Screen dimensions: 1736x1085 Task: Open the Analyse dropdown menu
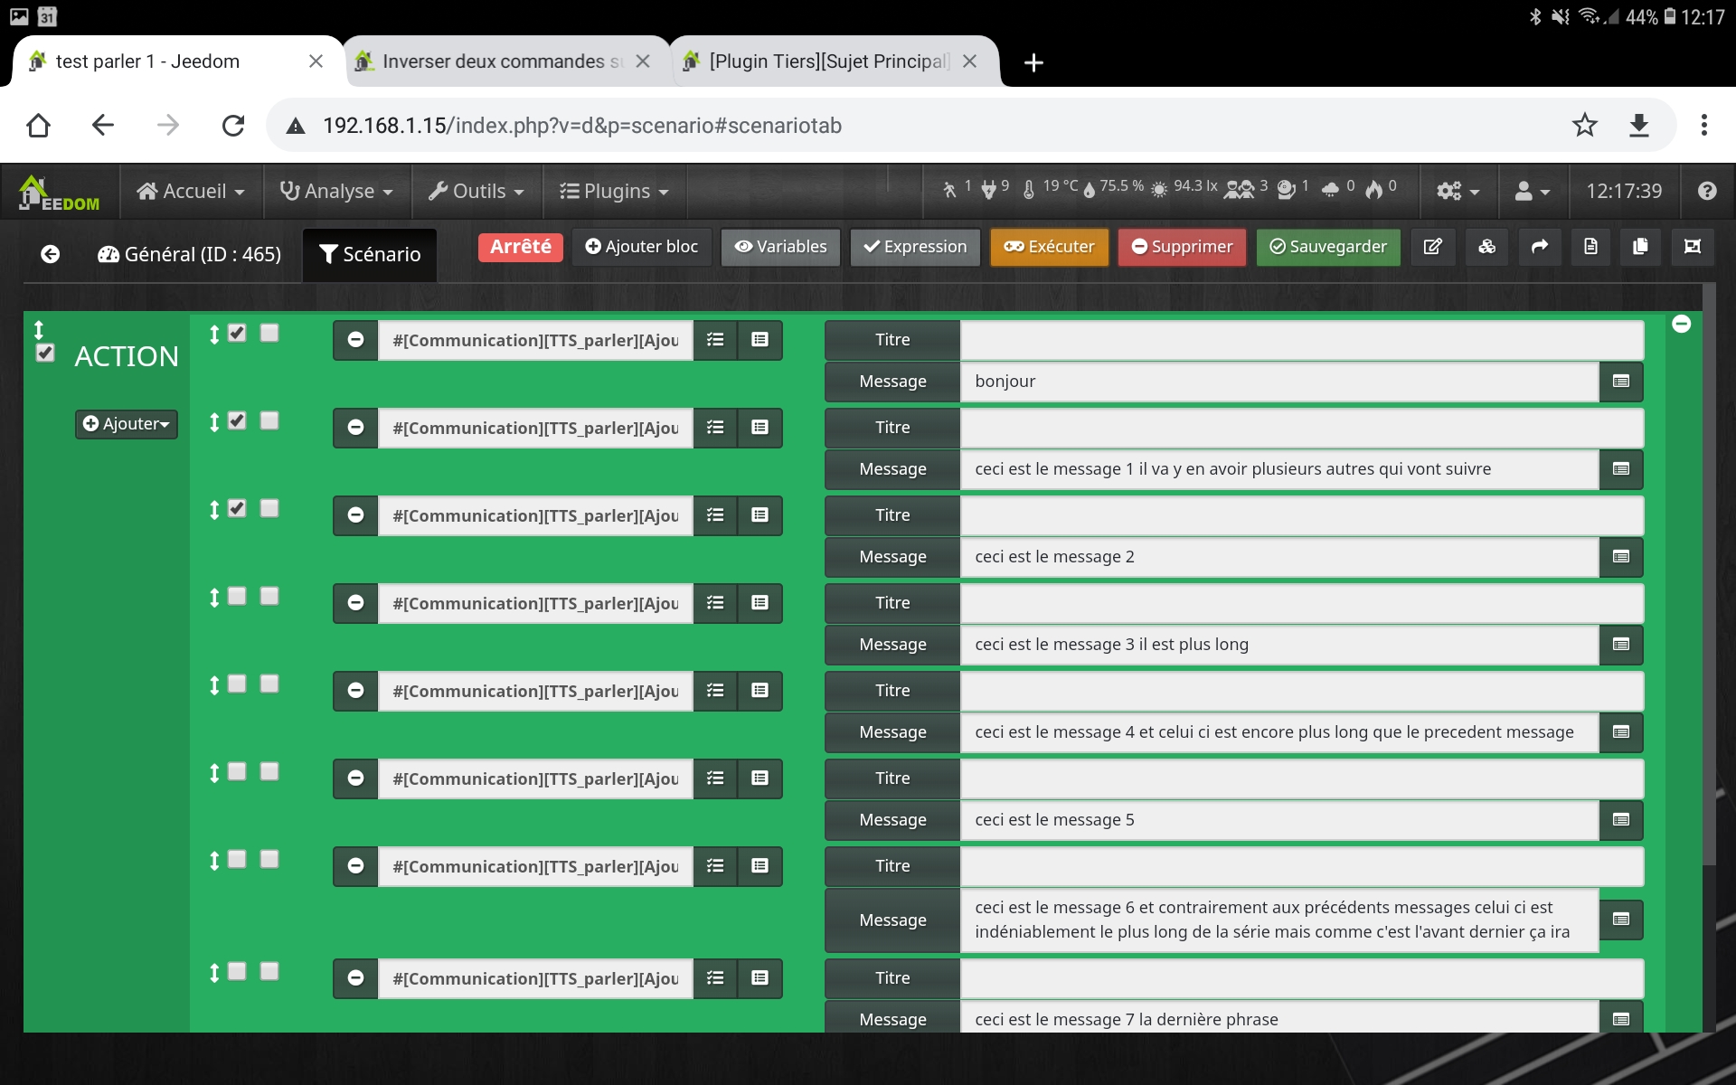[x=336, y=191]
